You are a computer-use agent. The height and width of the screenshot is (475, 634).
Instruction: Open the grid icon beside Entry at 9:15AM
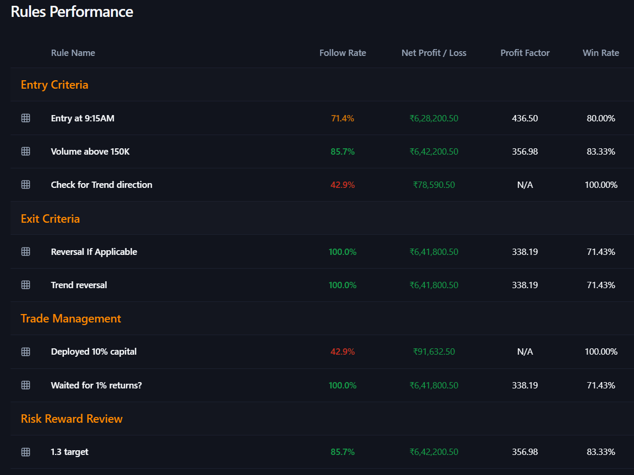pos(25,118)
